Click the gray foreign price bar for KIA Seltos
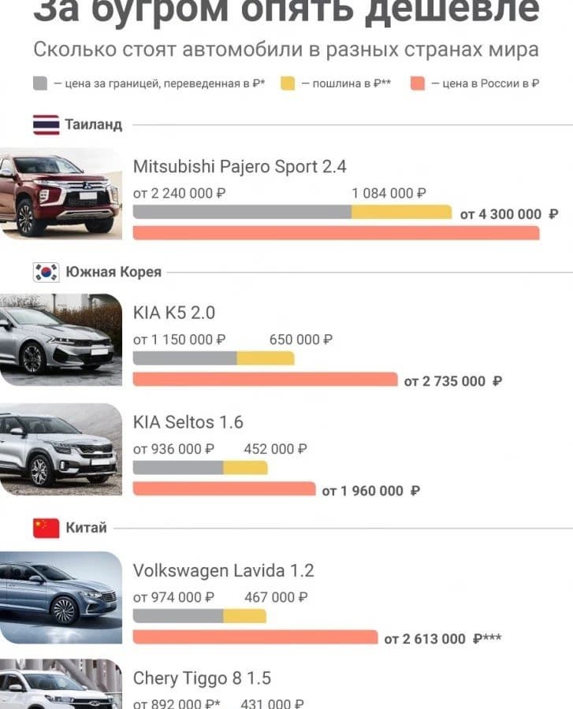This screenshot has height=709, width=573. pos(178,468)
